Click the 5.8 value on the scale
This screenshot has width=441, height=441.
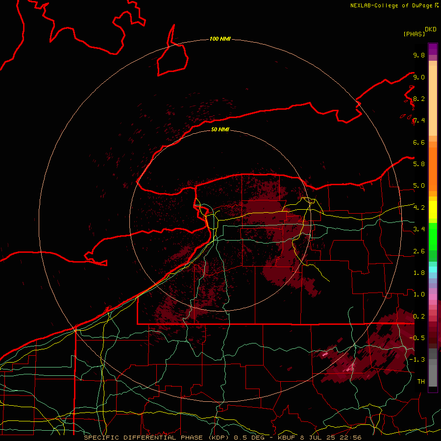(419, 164)
